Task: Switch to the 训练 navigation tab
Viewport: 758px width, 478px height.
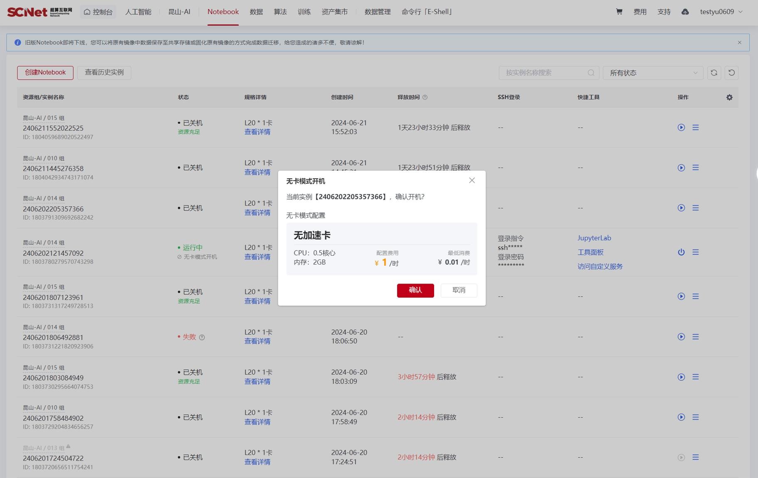Action: pos(304,12)
